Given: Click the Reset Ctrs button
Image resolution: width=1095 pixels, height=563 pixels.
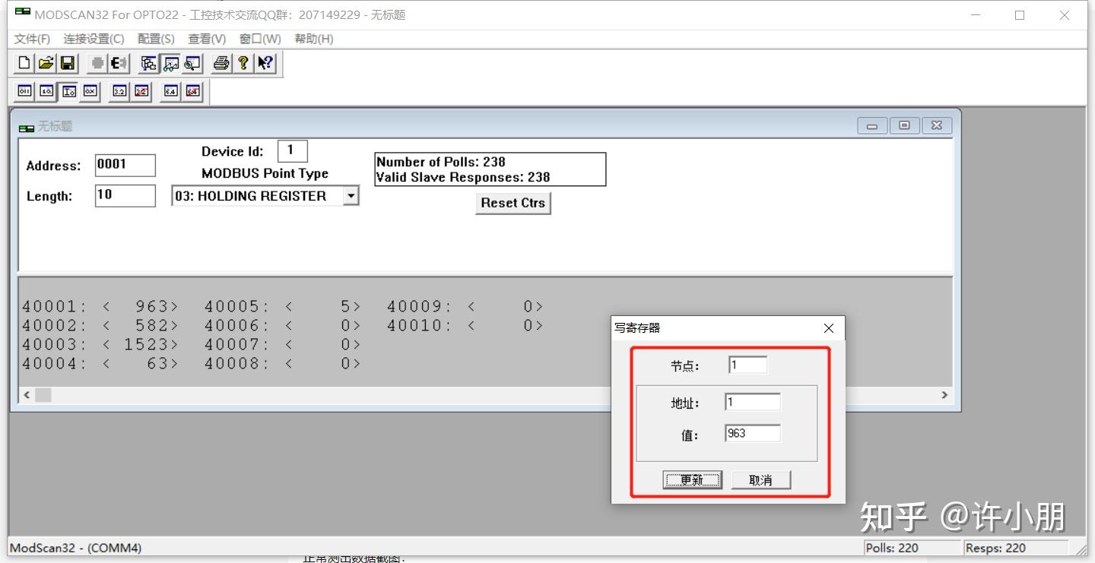Looking at the screenshot, I should tap(513, 203).
